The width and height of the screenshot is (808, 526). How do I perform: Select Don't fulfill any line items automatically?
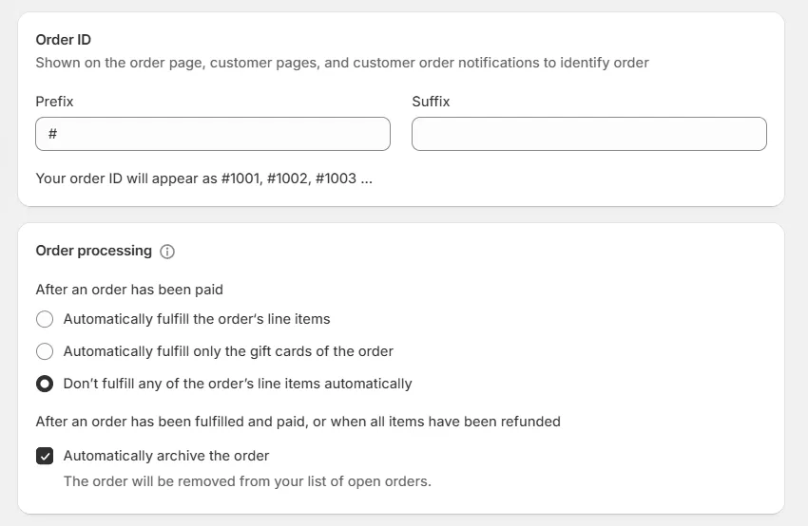coord(45,384)
